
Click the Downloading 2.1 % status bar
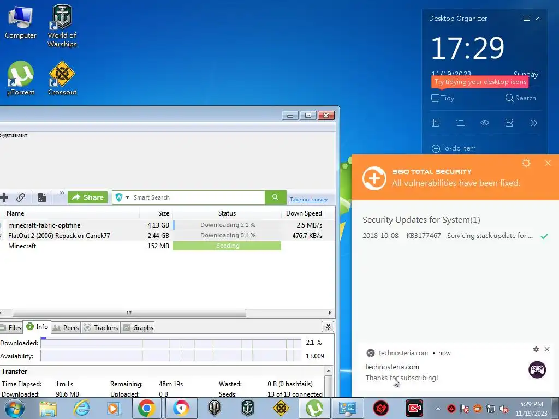pyautogui.click(x=227, y=225)
